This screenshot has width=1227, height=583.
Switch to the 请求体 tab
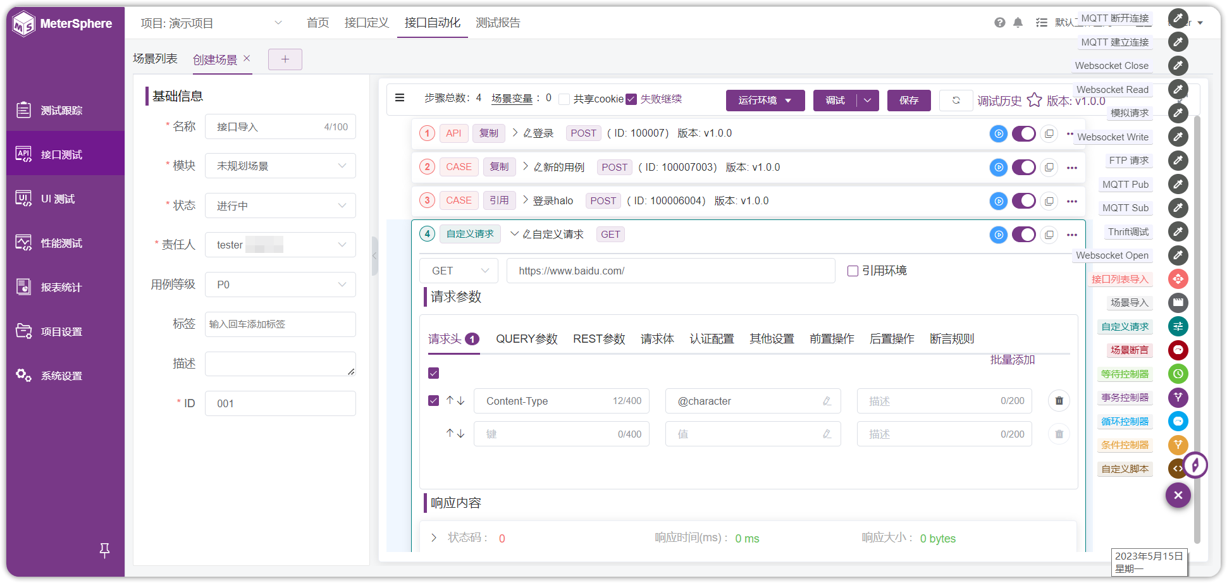(x=657, y=339)
